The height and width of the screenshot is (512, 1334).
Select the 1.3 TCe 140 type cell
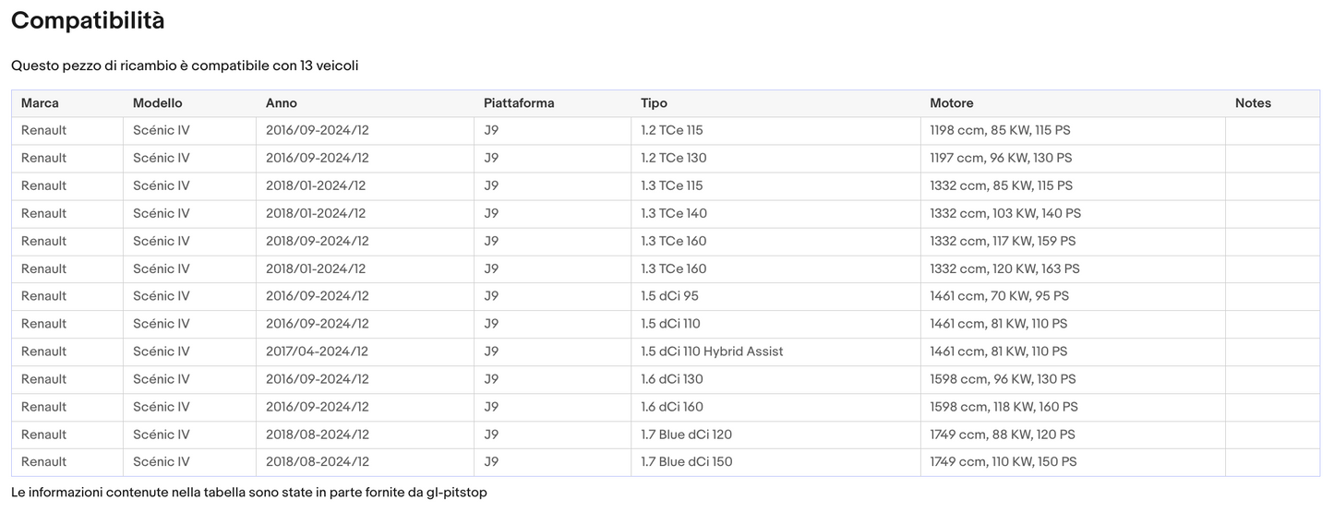coord(673,213)
